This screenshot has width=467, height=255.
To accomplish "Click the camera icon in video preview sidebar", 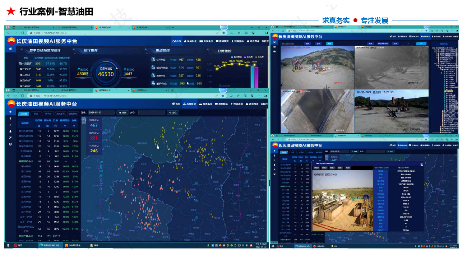I will (275, 51).
